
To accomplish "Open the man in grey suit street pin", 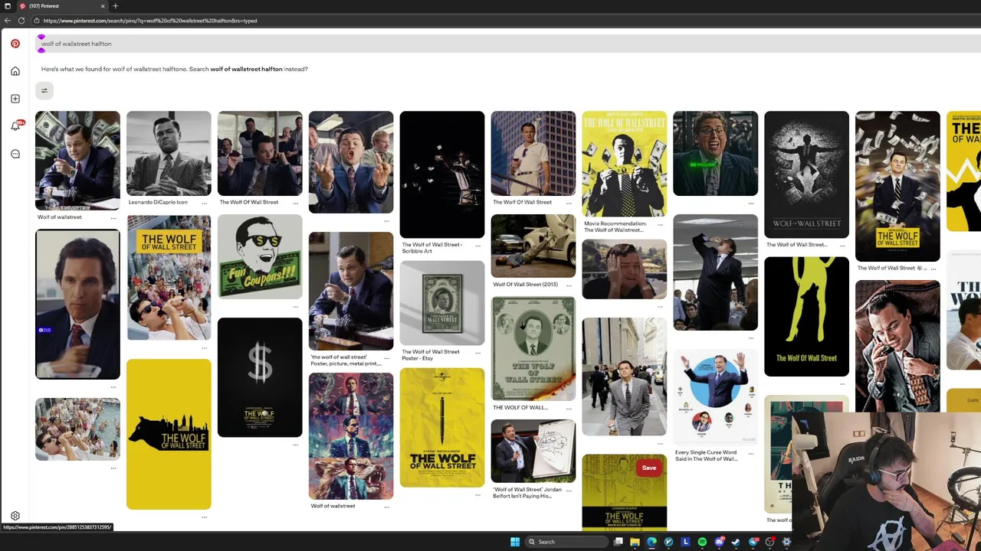I will click(x=625, y=377).
